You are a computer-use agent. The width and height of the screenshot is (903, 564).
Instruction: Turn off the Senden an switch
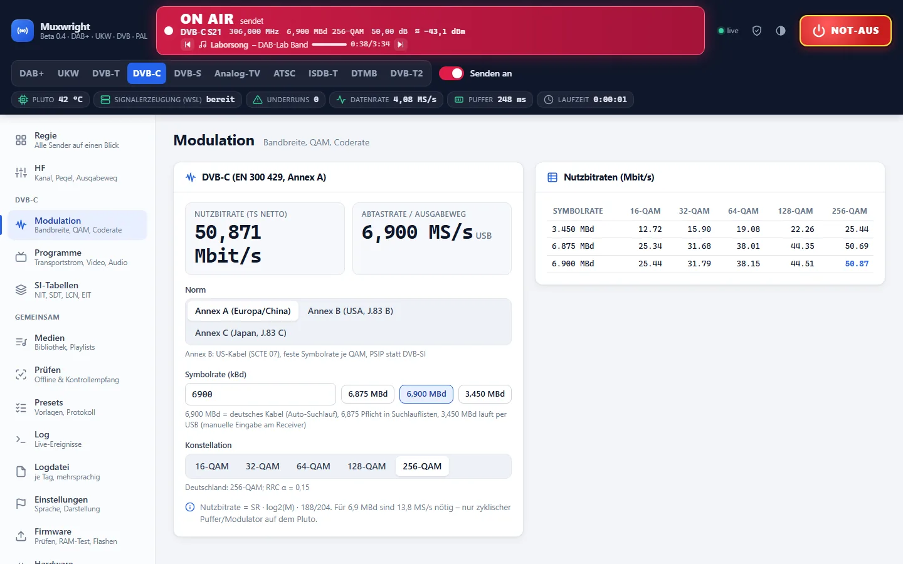point(451,73)
